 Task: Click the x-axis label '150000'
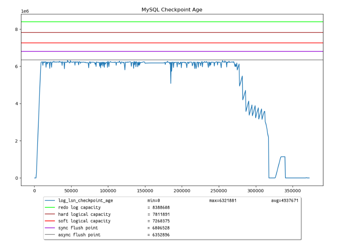tap(145, 191)
